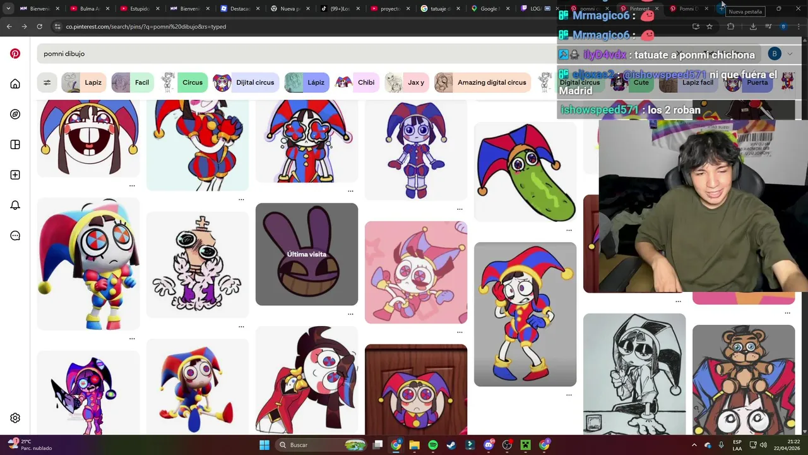Screen dimensions: 808x455
Task: Open weather widget 21°C Parc. nublado
Action: tap(29, 445)
